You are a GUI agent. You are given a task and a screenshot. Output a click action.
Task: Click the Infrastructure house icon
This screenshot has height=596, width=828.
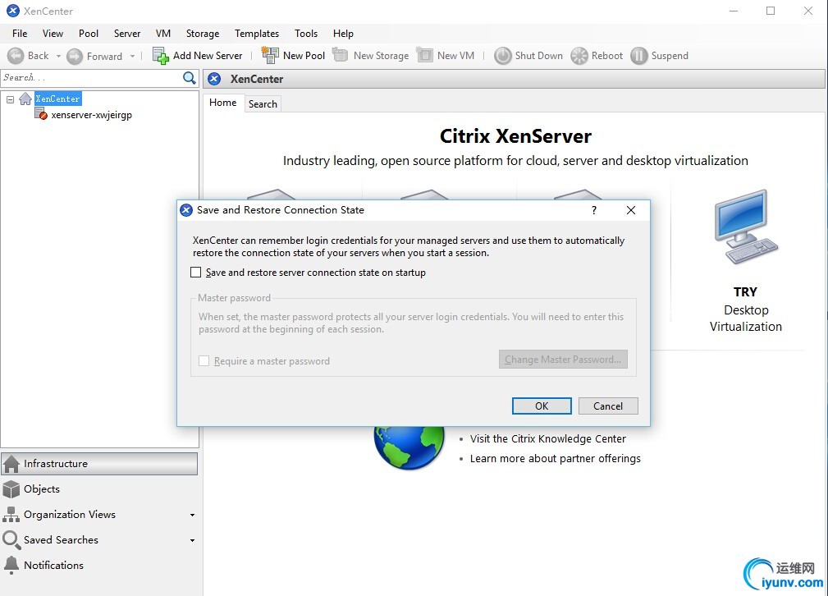[11, 464]
